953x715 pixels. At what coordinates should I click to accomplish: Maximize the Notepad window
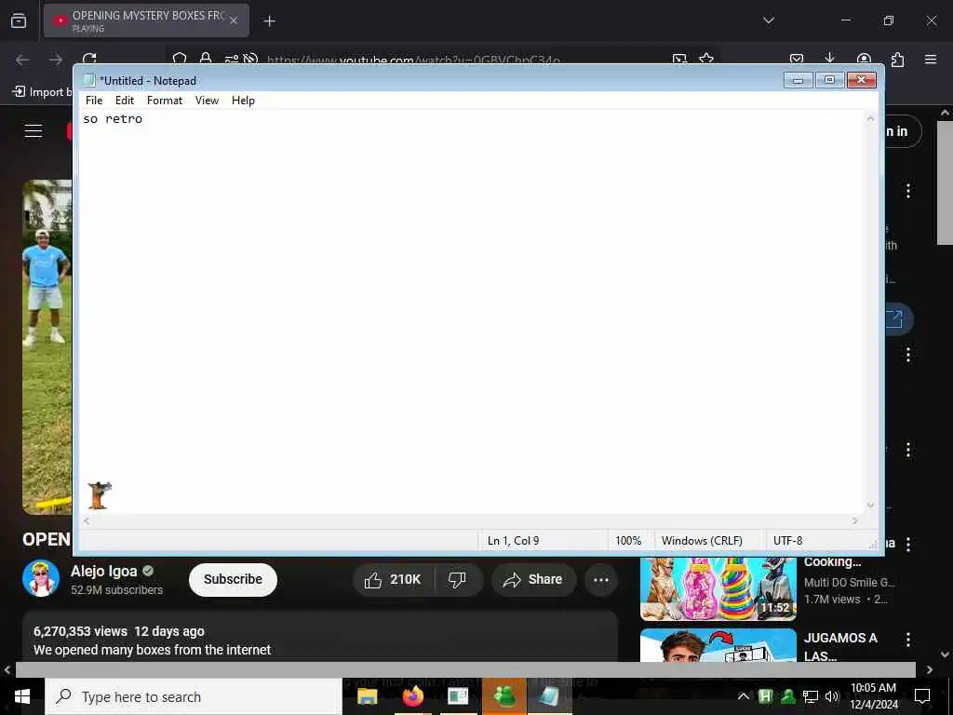pos(829,80)
